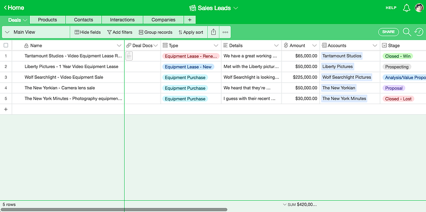The image size is (426, 212).
Task: Open the Deal Docs column dropdown arrow
Action: click(155, 46)
